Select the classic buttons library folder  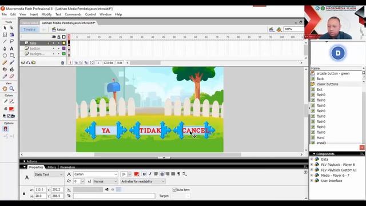(x=328, y=84)
